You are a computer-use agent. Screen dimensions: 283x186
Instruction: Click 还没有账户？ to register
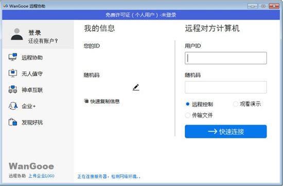pyautogui.click(x=43, y=41)
